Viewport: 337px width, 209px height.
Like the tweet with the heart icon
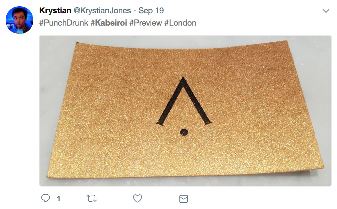[x=137, y=198]
